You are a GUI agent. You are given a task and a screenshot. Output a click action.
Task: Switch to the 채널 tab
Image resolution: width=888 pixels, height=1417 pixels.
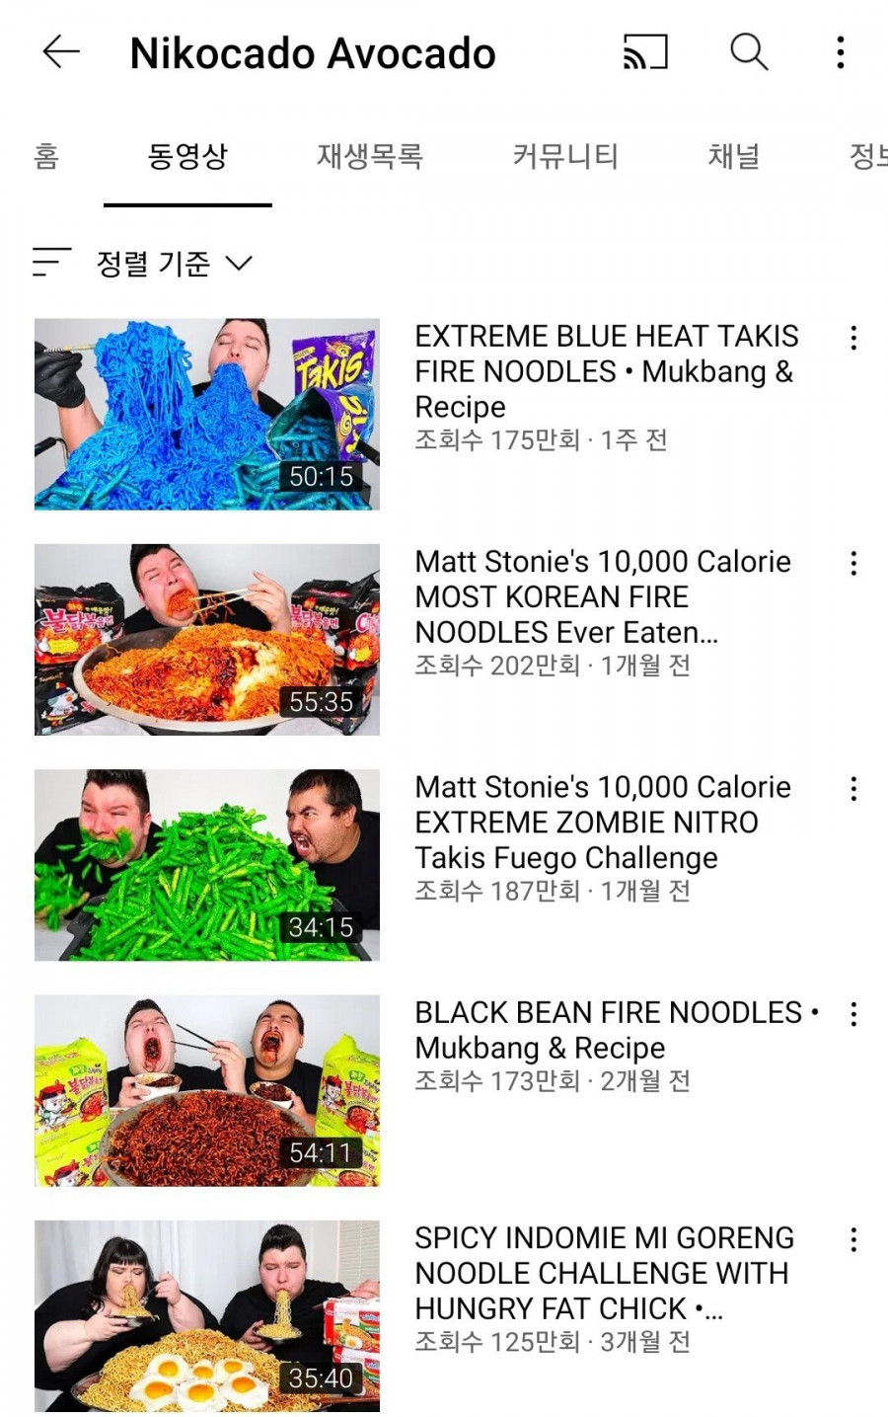[x=734, y=156]
